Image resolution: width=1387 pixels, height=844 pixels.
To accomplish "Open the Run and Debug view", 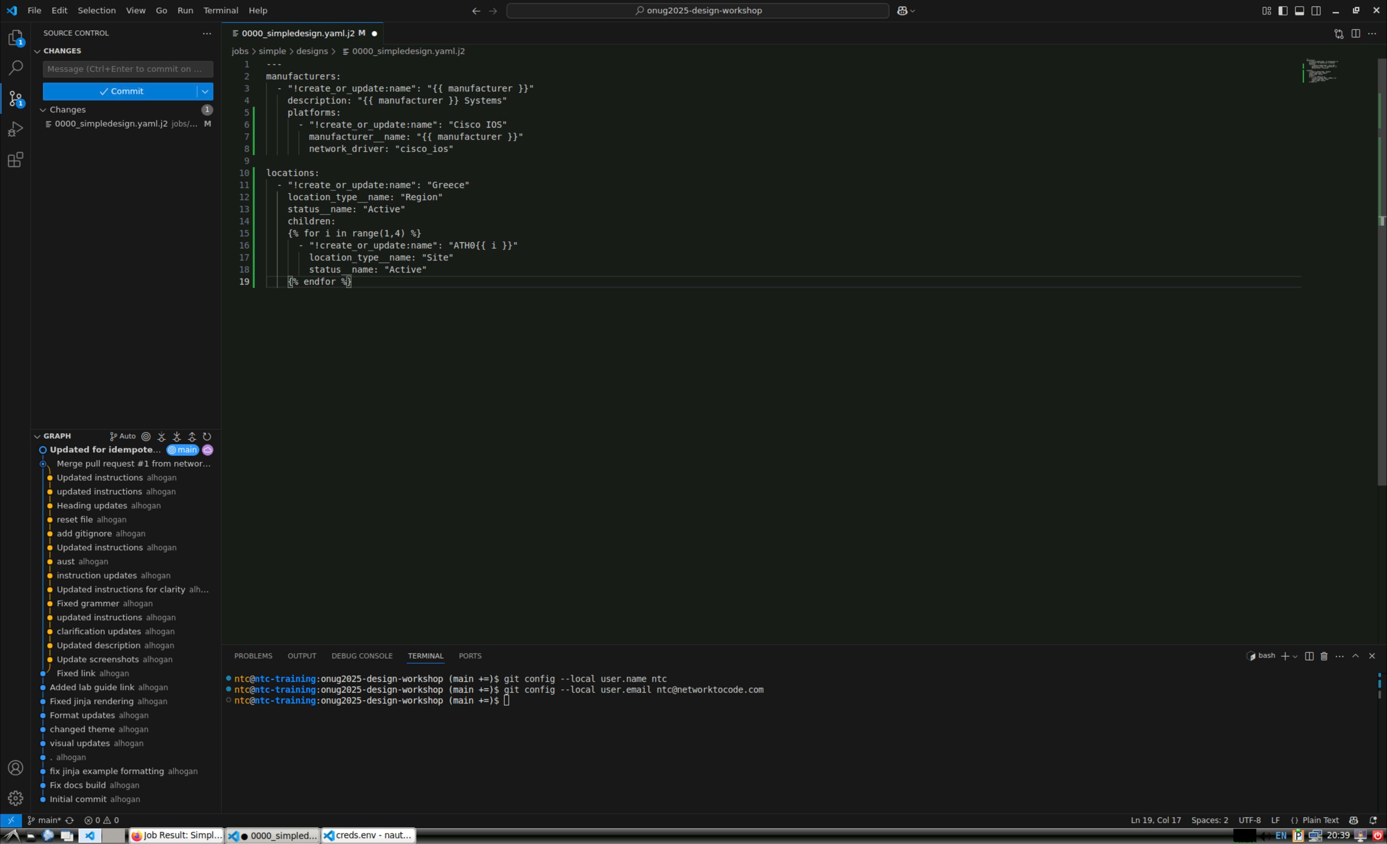I will pyautogui.click(x=15, y=129).
